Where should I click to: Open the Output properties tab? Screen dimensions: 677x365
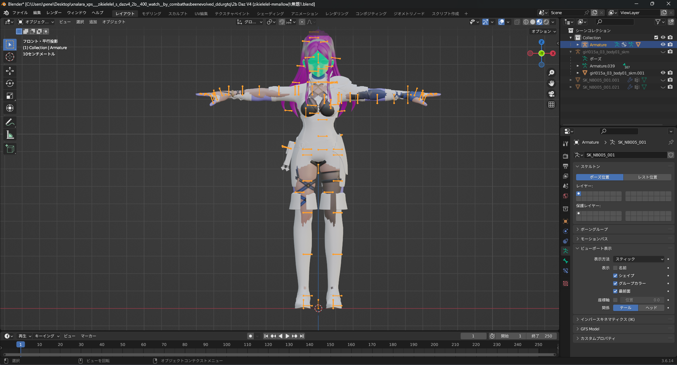click(566, 166)
